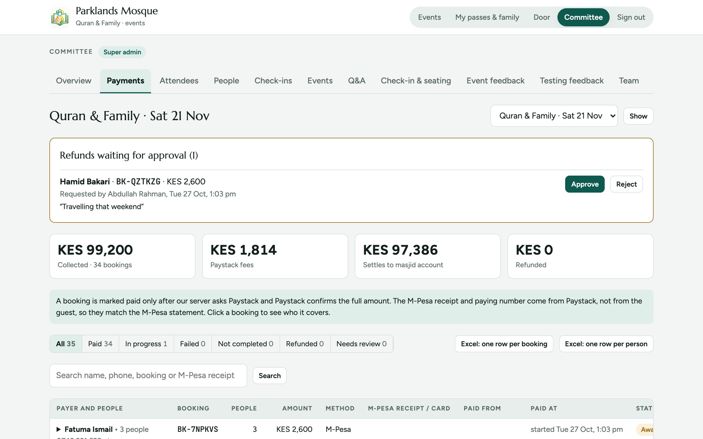The width and height of the screenshot is (703, 439).
Task: Open the Team tab
Action: coord(629,81)
